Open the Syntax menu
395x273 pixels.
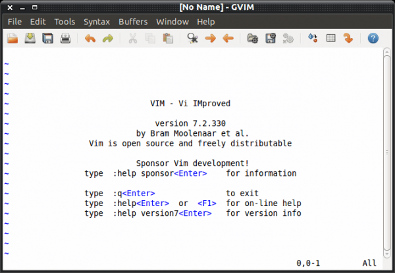[x=97, y=22]
